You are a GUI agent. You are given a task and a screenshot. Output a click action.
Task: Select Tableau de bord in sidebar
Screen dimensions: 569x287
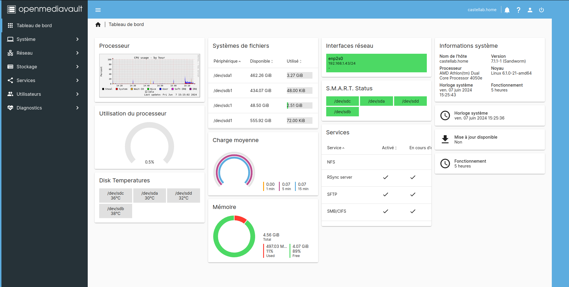[x=44, y=25]
